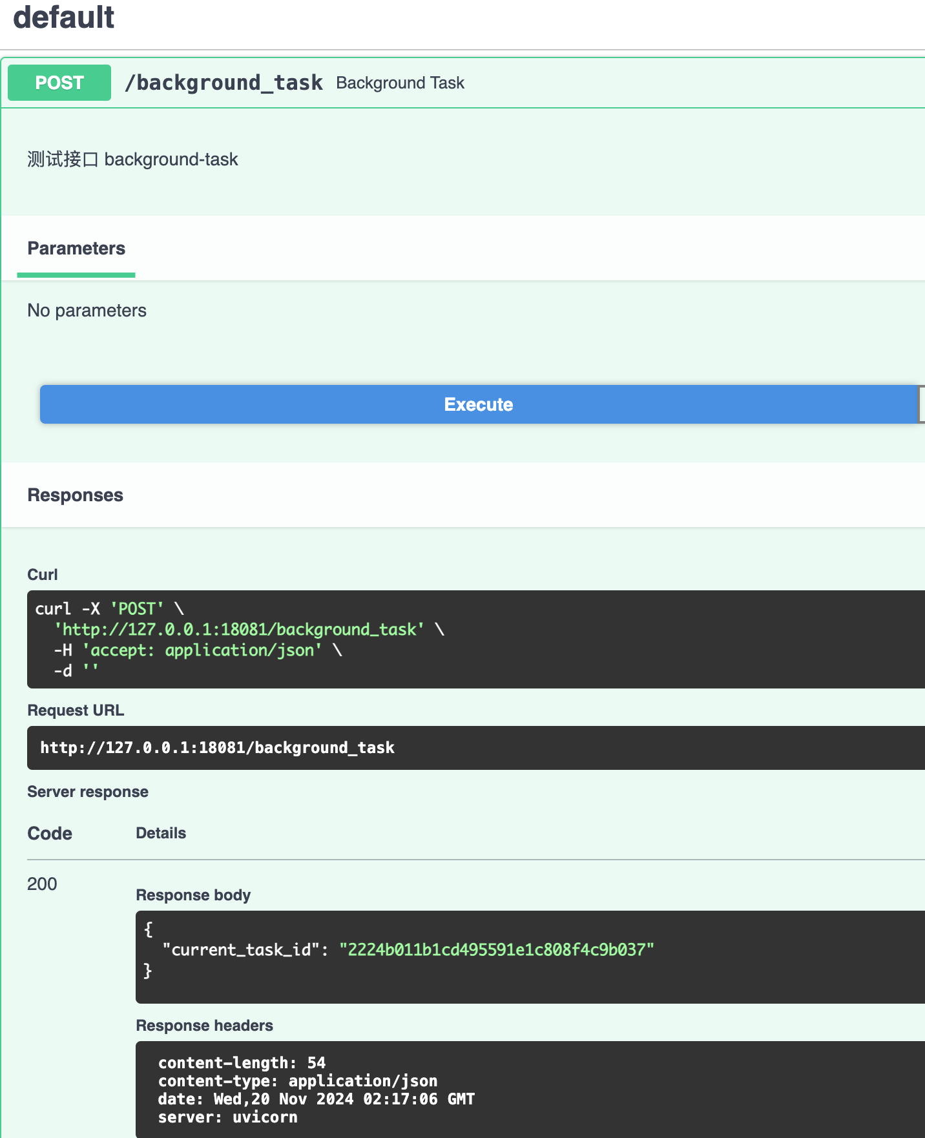Click the Request URL value box
Viewport: 925px width, 1138px height.
click(x=476, y=748)
